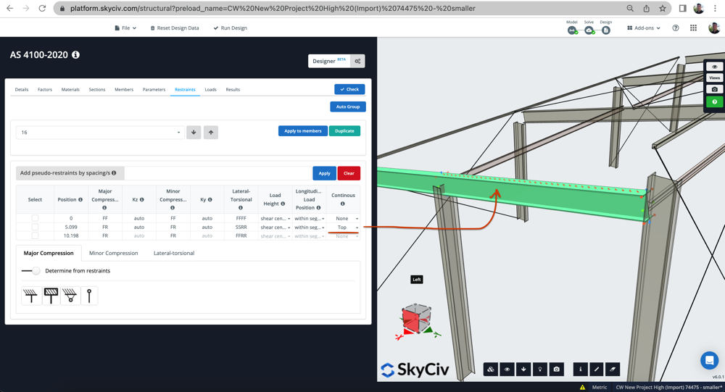This screenshot has width=725, height=392.
Task: Select the pinned roller restraint icon
Action: pos(70,296)
